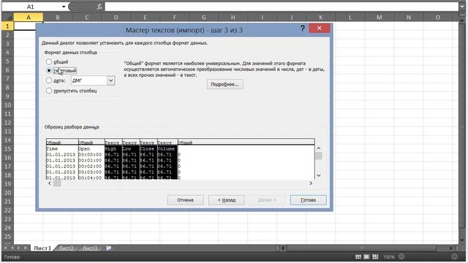Go to previous sheet with navigation arrow
The height and width of the screenshot is (263, 468).
12,248
